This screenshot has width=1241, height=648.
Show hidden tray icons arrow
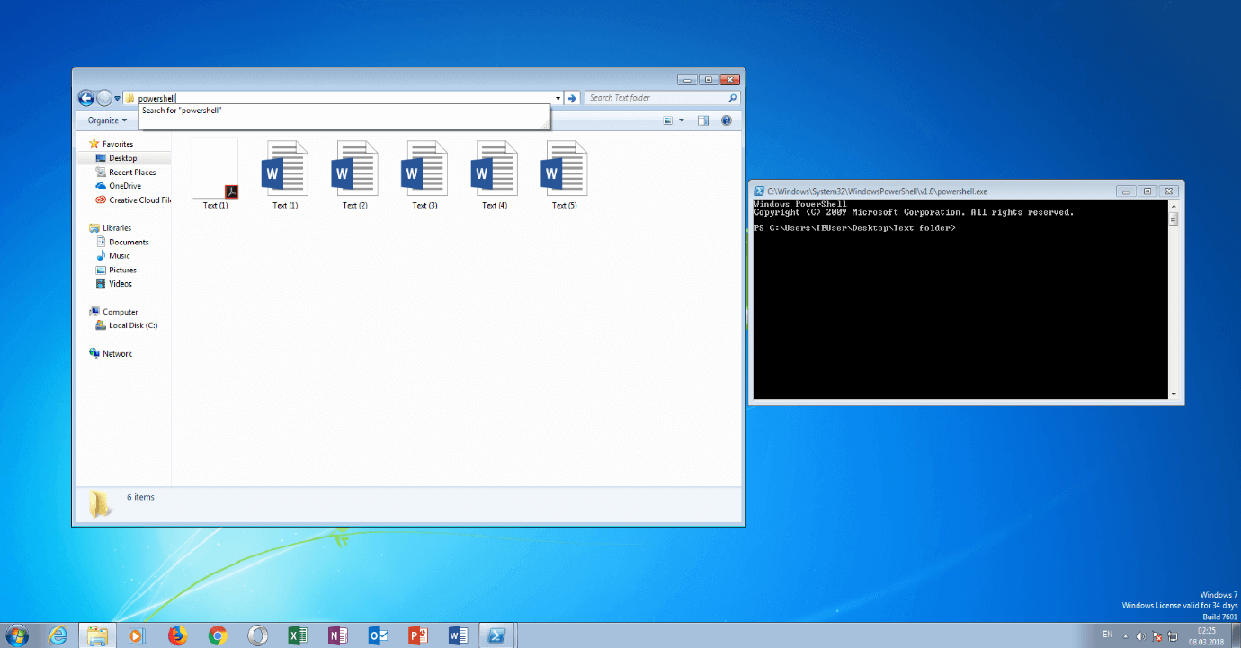pos(1125,636)
